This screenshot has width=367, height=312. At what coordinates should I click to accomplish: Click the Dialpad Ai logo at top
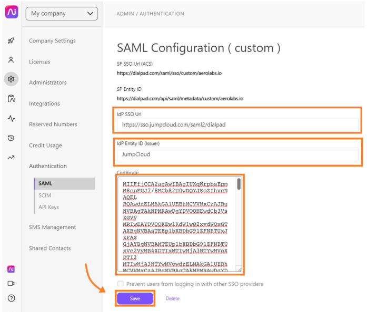(12, 12)
